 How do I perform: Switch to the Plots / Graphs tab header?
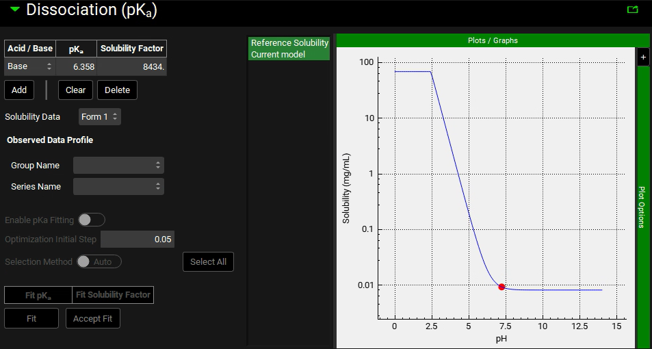coord(493,40)
